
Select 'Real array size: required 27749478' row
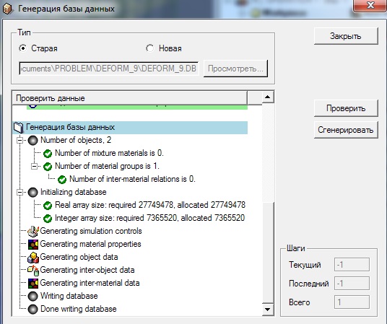click(150, 205)
